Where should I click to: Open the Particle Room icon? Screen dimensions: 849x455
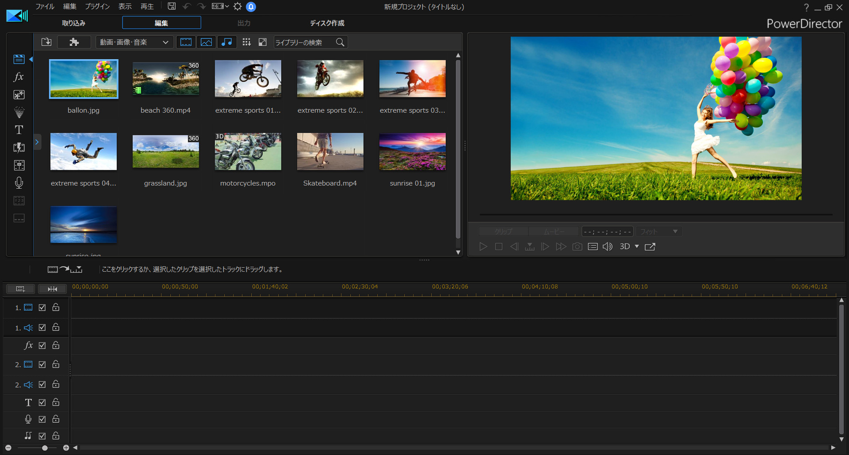19,112
